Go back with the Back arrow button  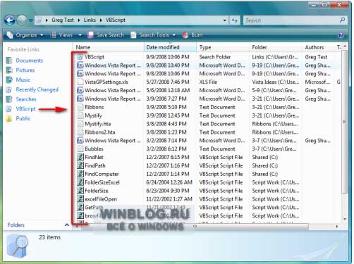pyautogui.click(x=10, y=20)
